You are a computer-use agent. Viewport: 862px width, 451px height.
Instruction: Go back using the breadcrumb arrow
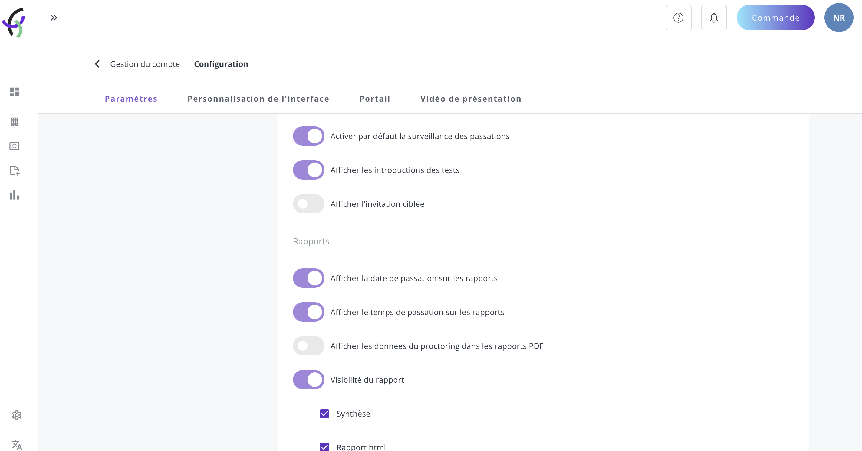tap(97, 64)
